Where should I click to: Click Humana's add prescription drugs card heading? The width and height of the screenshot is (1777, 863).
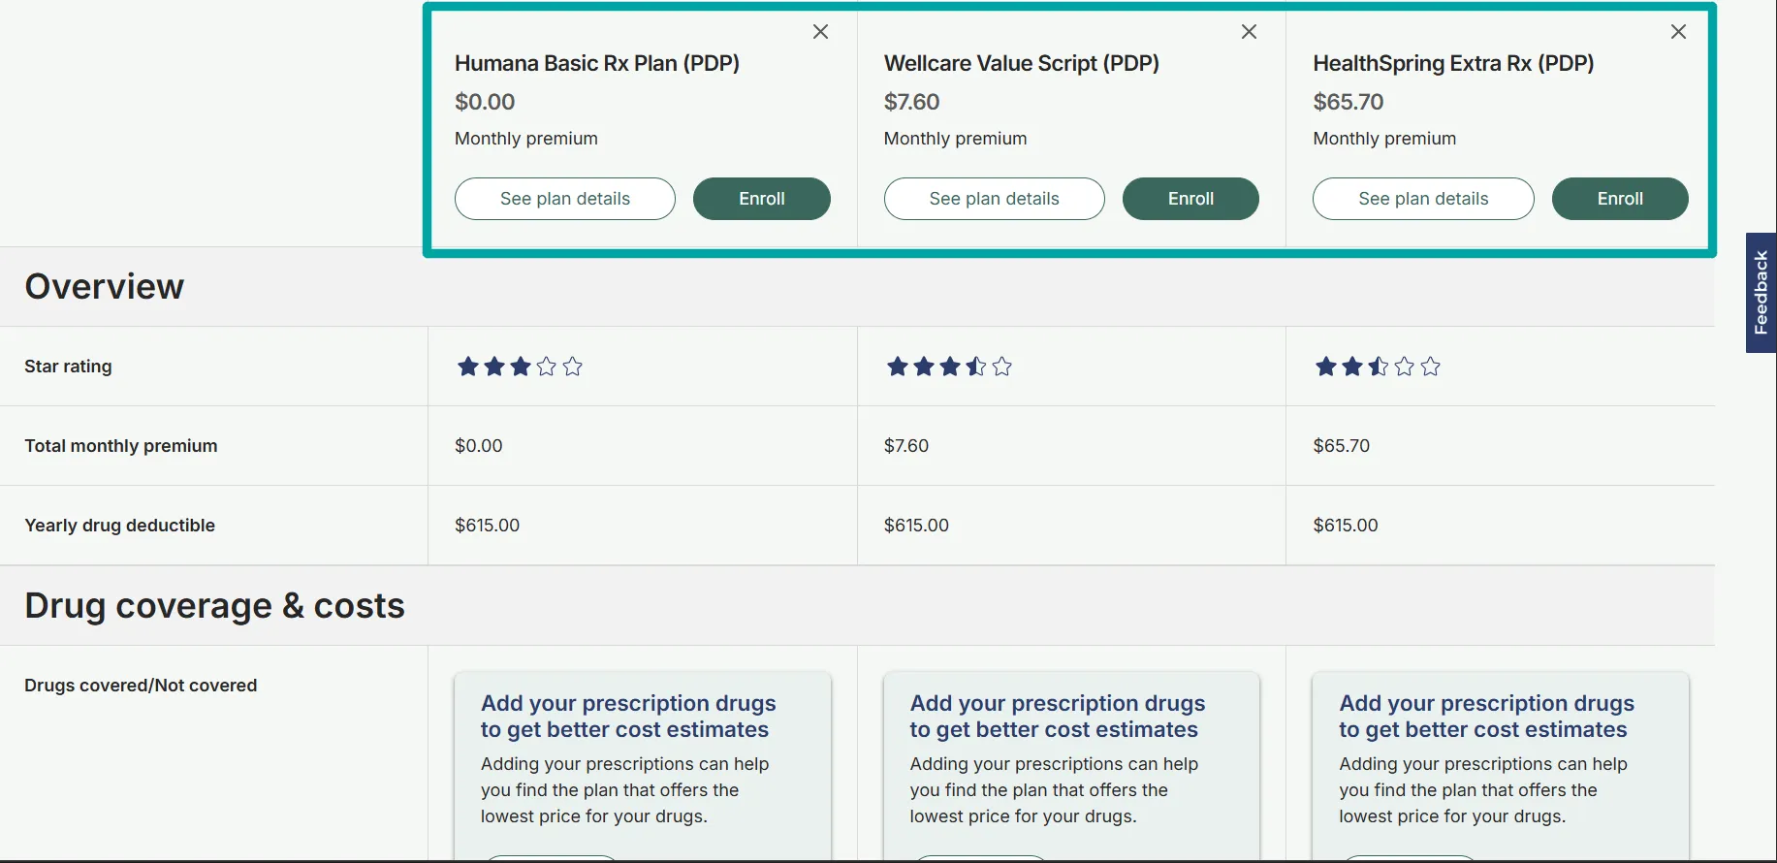tap(628, 717)
